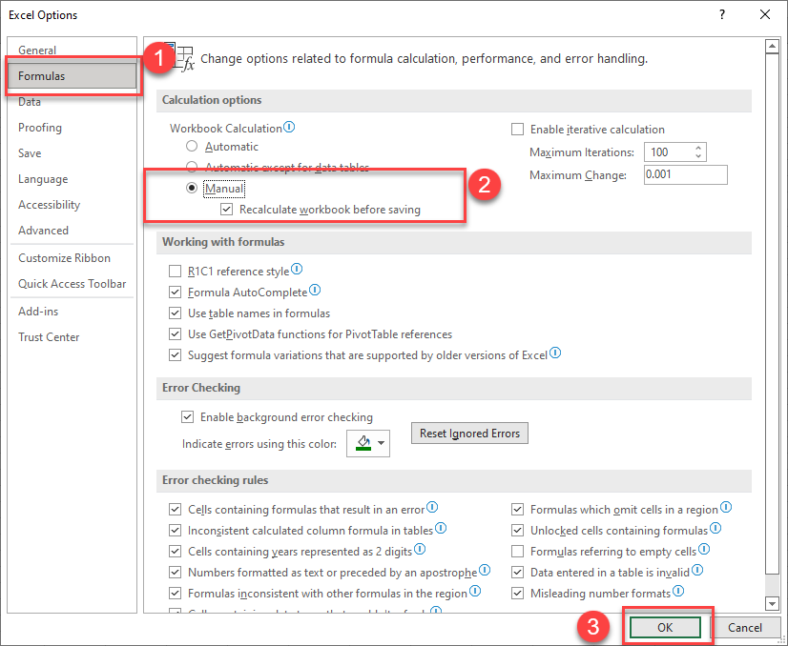Screen dimensions: 788x646
Task: Show info for Suggest formula variations option
Action: (x=555, y=353)
